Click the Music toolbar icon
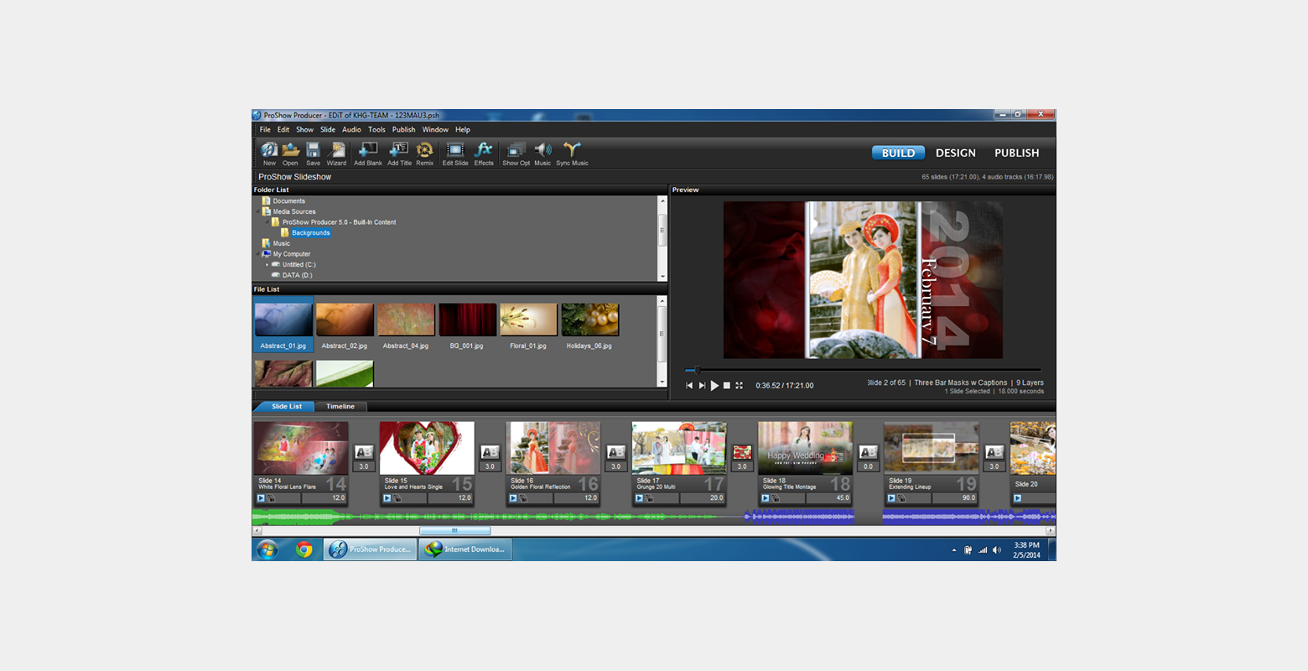This screenshot has height=671, width=1308. point(542,153)
